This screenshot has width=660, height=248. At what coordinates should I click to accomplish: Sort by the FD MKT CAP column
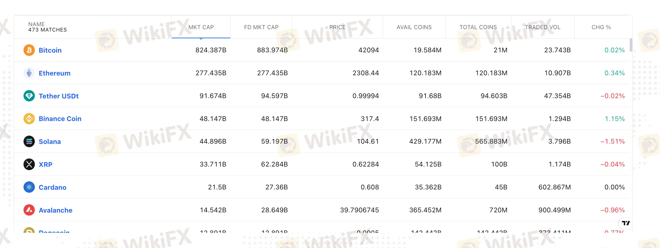tap(261, 27)
